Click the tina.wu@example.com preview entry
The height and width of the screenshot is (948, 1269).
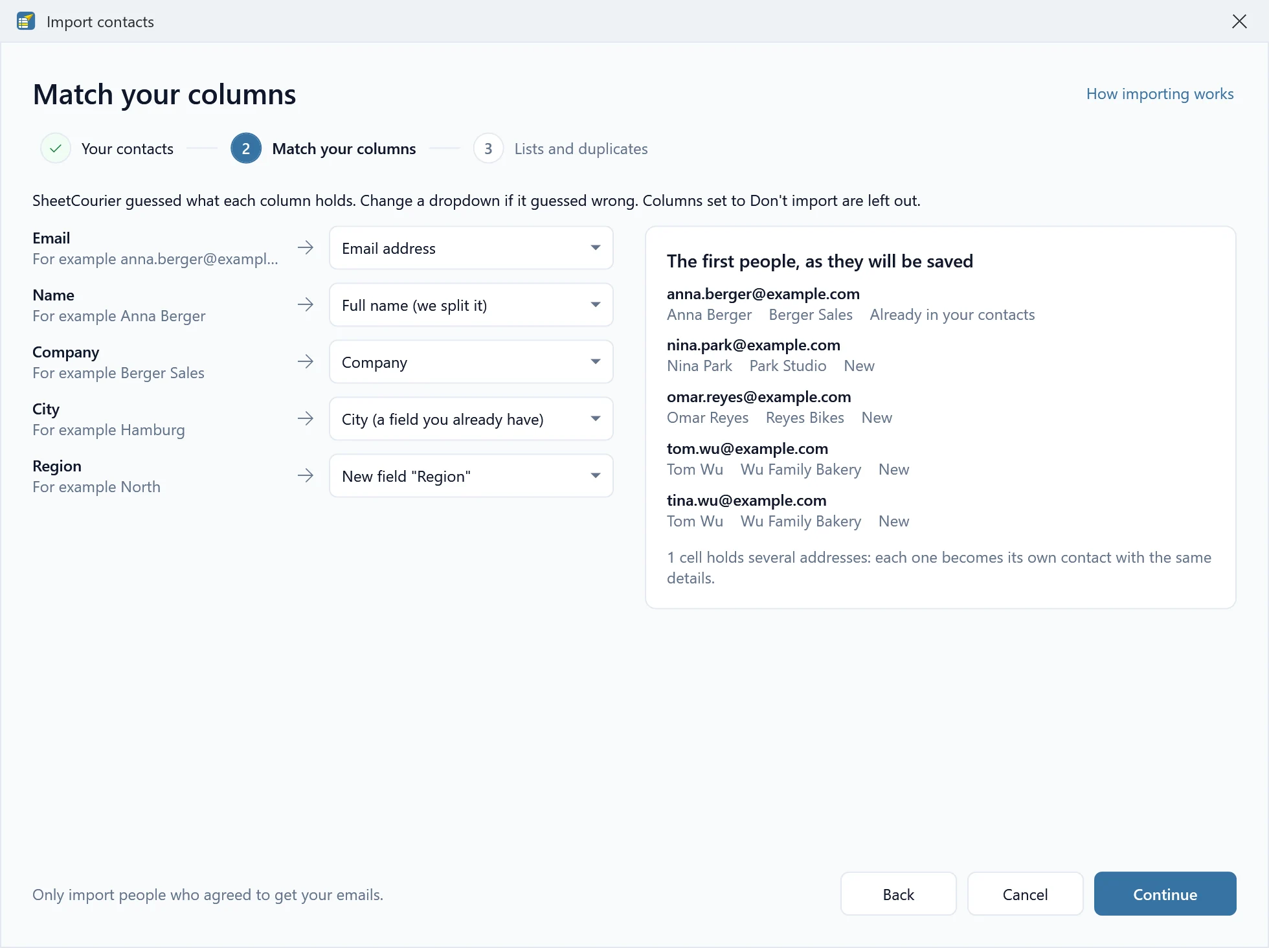pos(747,501)
